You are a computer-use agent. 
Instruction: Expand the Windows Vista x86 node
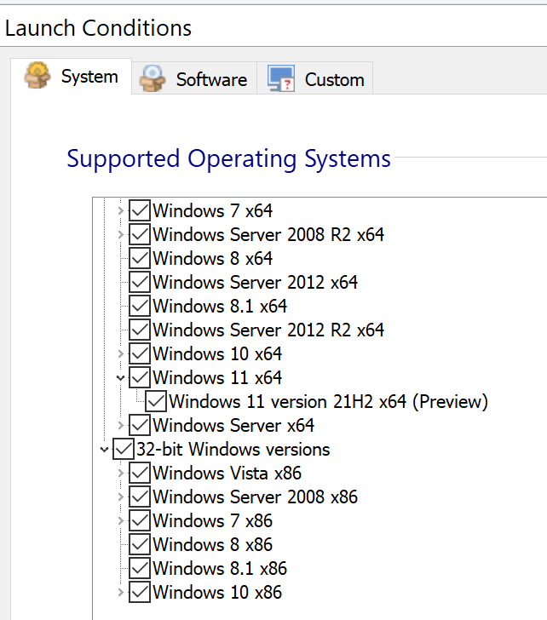pos(121,473)
